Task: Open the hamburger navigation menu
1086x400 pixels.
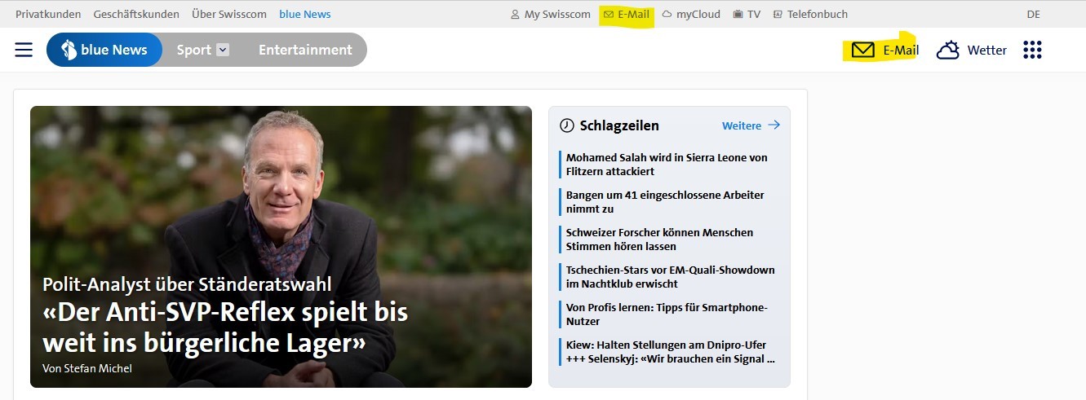Action: click(24, 50)
